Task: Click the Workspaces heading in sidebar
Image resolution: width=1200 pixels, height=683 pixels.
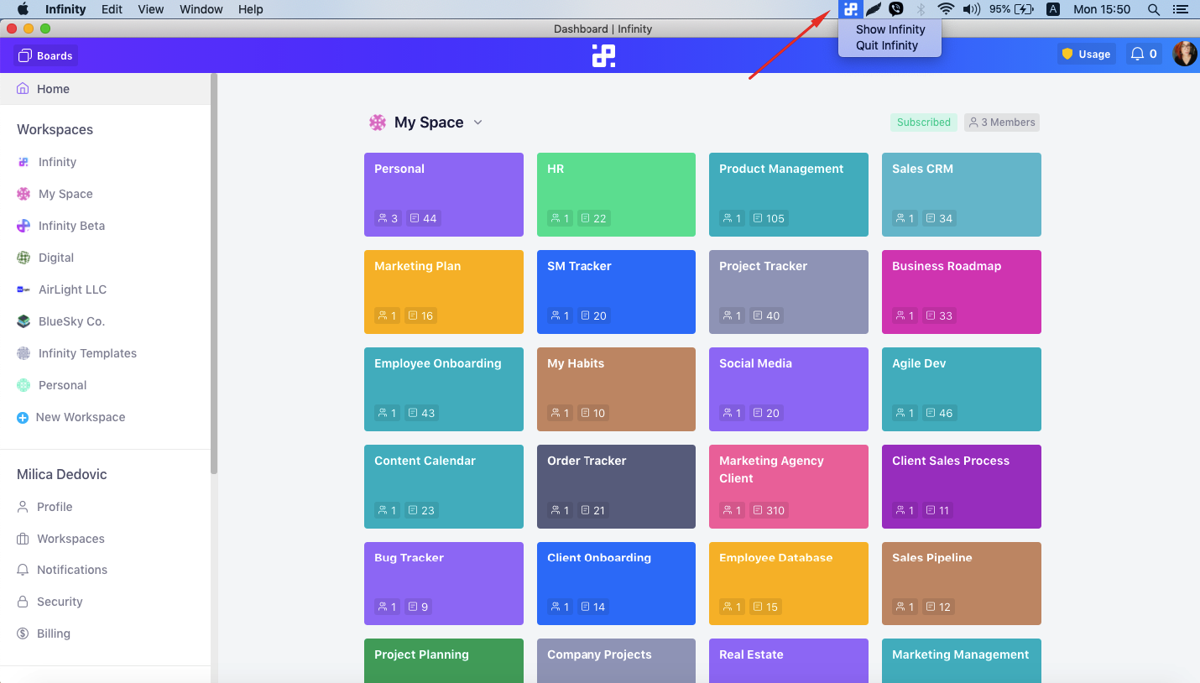Action: point(55,129)
